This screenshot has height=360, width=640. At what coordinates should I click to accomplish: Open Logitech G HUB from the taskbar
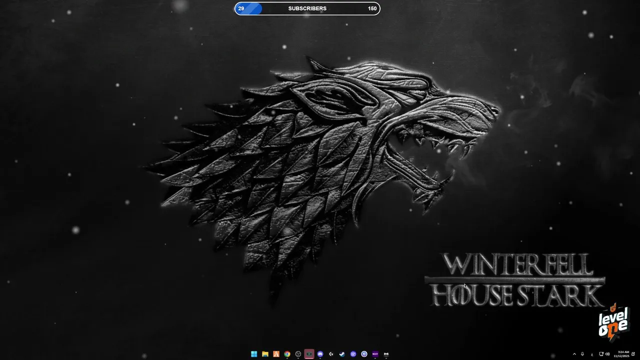point(331,354)
